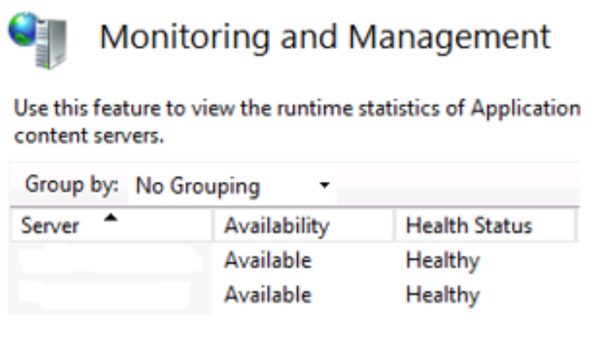The width and height of the screenshot is (599, 341).
Task: Expand the Group by dropdown arrow
Action: click(x=325, y=186)
